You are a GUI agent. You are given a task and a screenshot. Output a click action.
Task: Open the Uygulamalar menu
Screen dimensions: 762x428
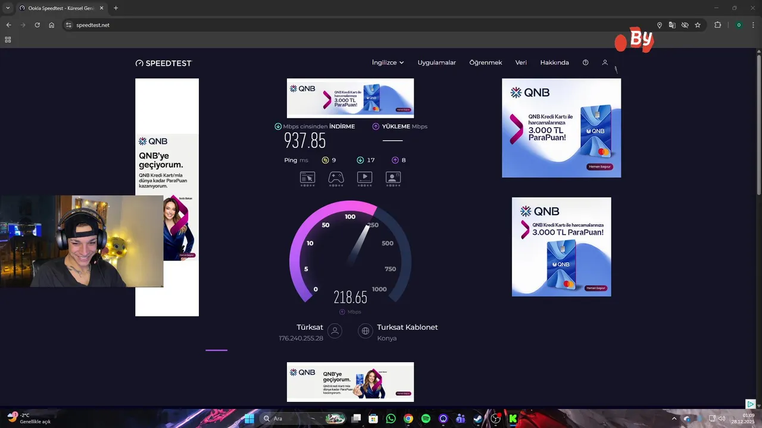[436, 62]
